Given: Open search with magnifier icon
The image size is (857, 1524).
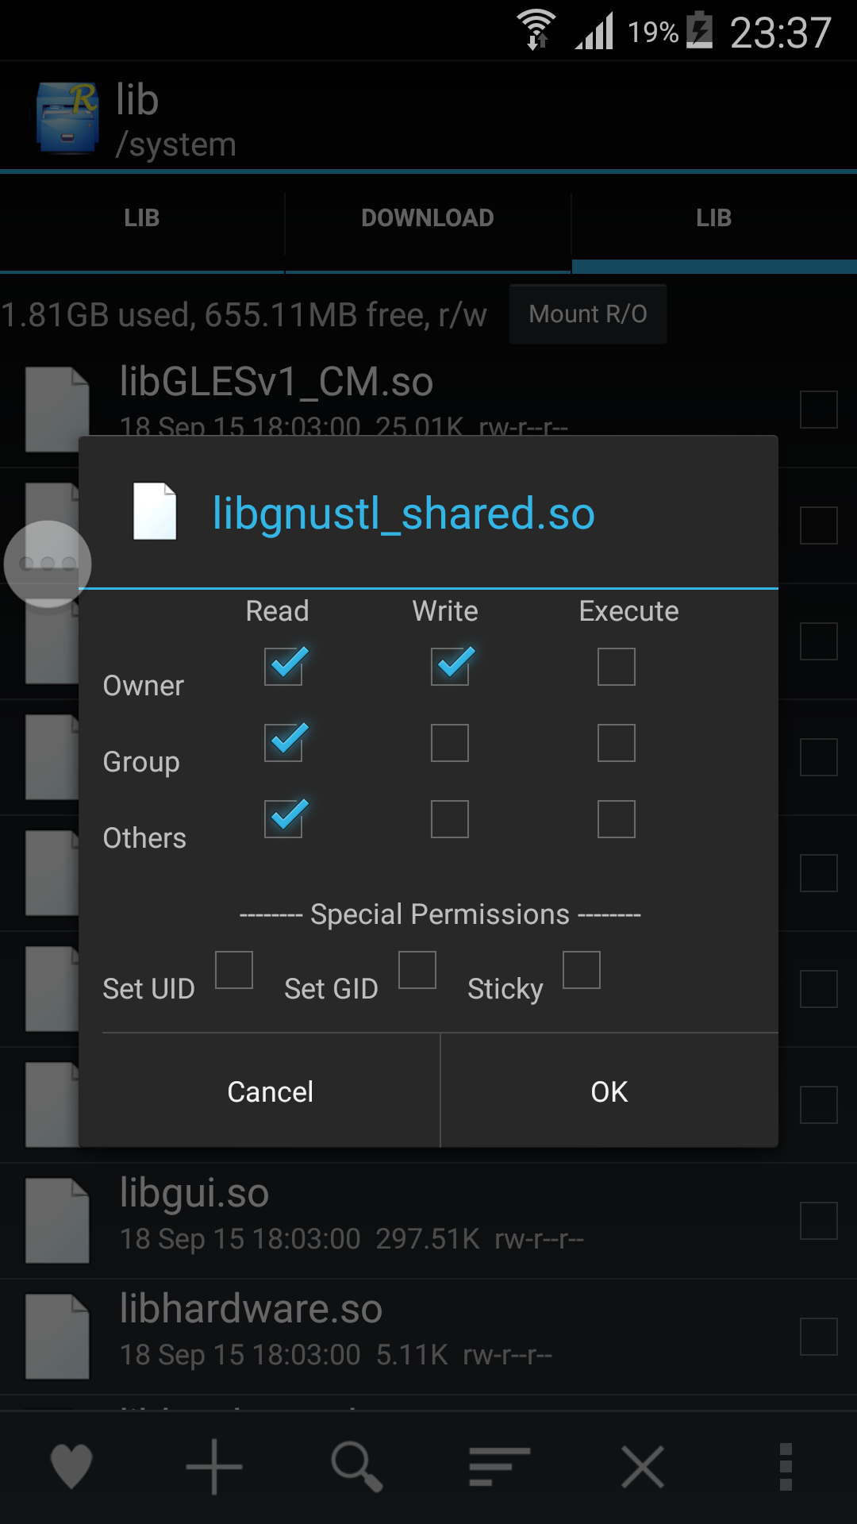Looking at the screenshot, I should (x=357, y=1466).
